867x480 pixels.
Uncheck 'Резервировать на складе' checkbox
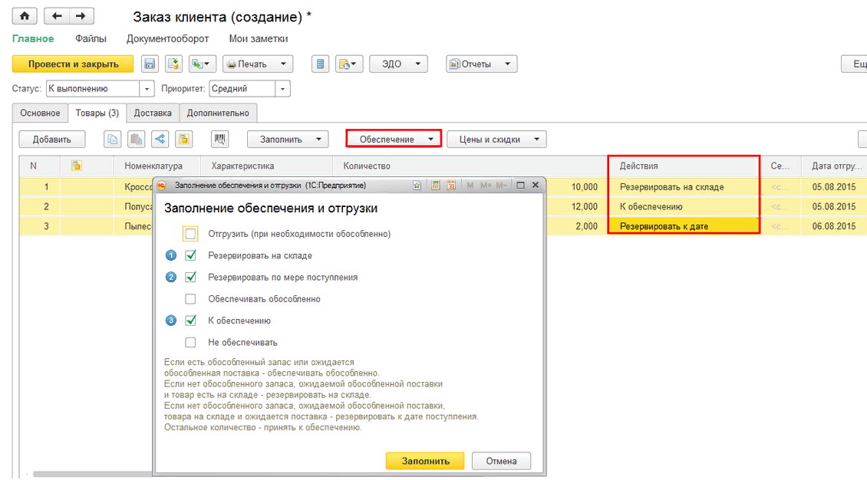[190, 255]
